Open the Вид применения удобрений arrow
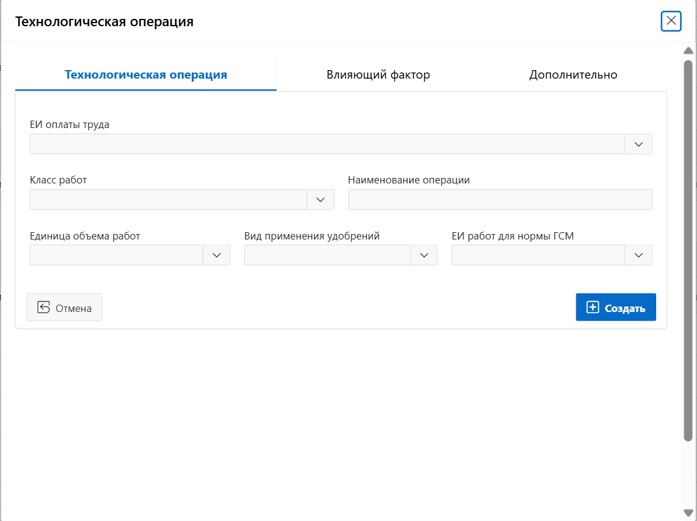 coord(424,255)
